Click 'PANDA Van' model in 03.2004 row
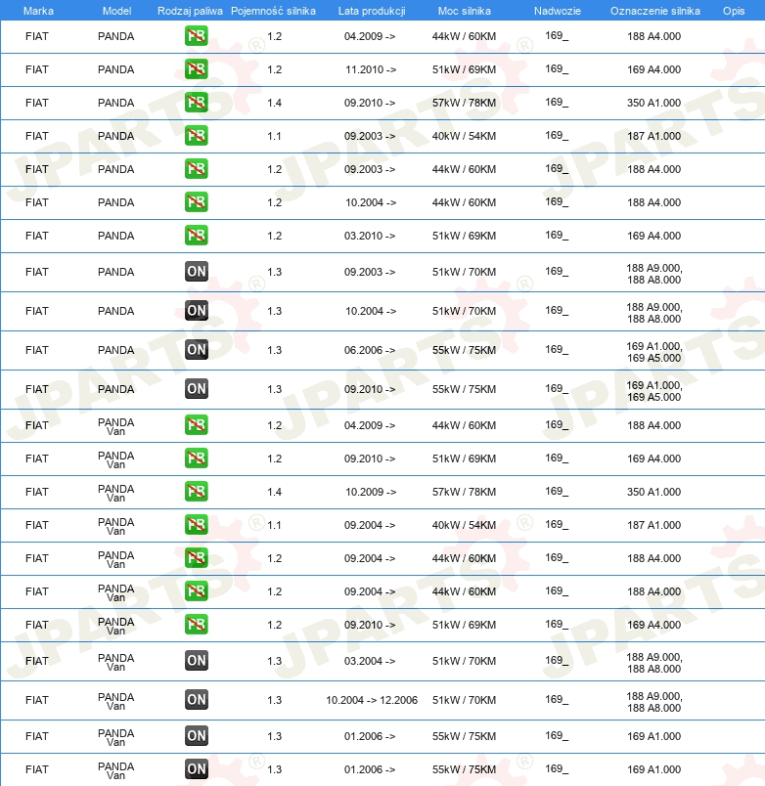Screen dimensions: 765x786 (x=115, y=662)
